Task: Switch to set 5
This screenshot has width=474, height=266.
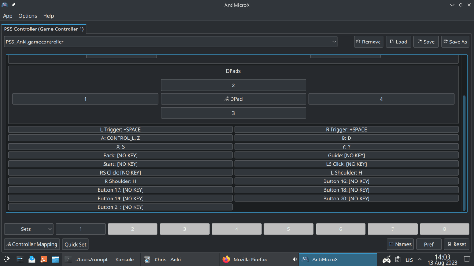Action: [x=288, y=229]
